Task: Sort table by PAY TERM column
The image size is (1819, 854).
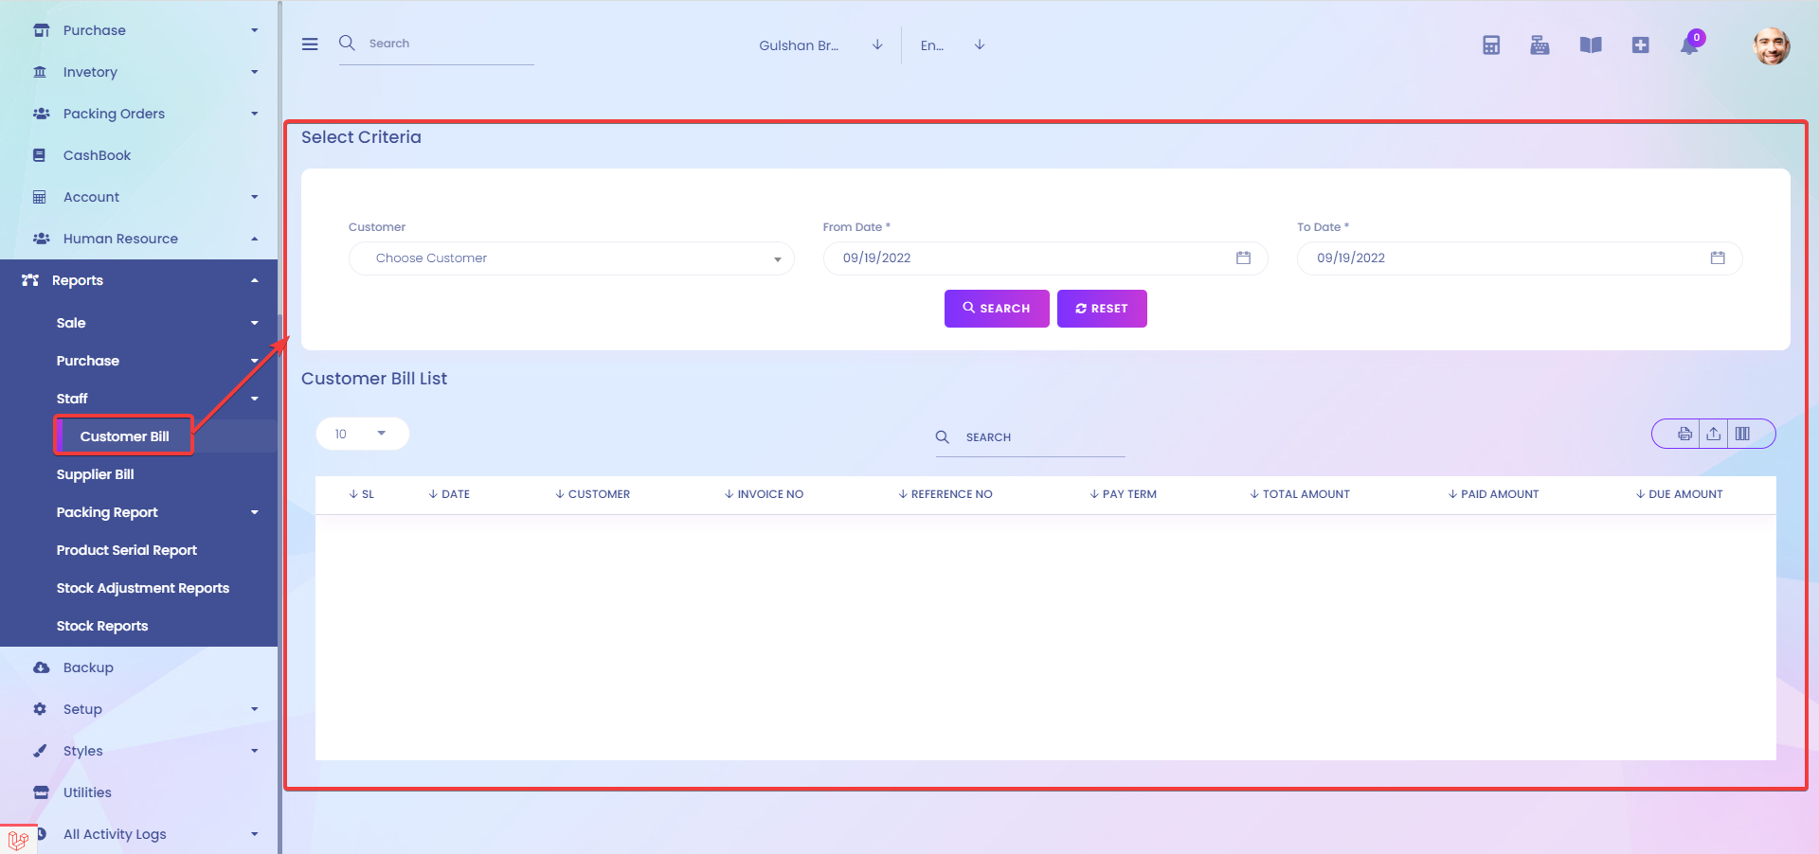Action: 1123,494
